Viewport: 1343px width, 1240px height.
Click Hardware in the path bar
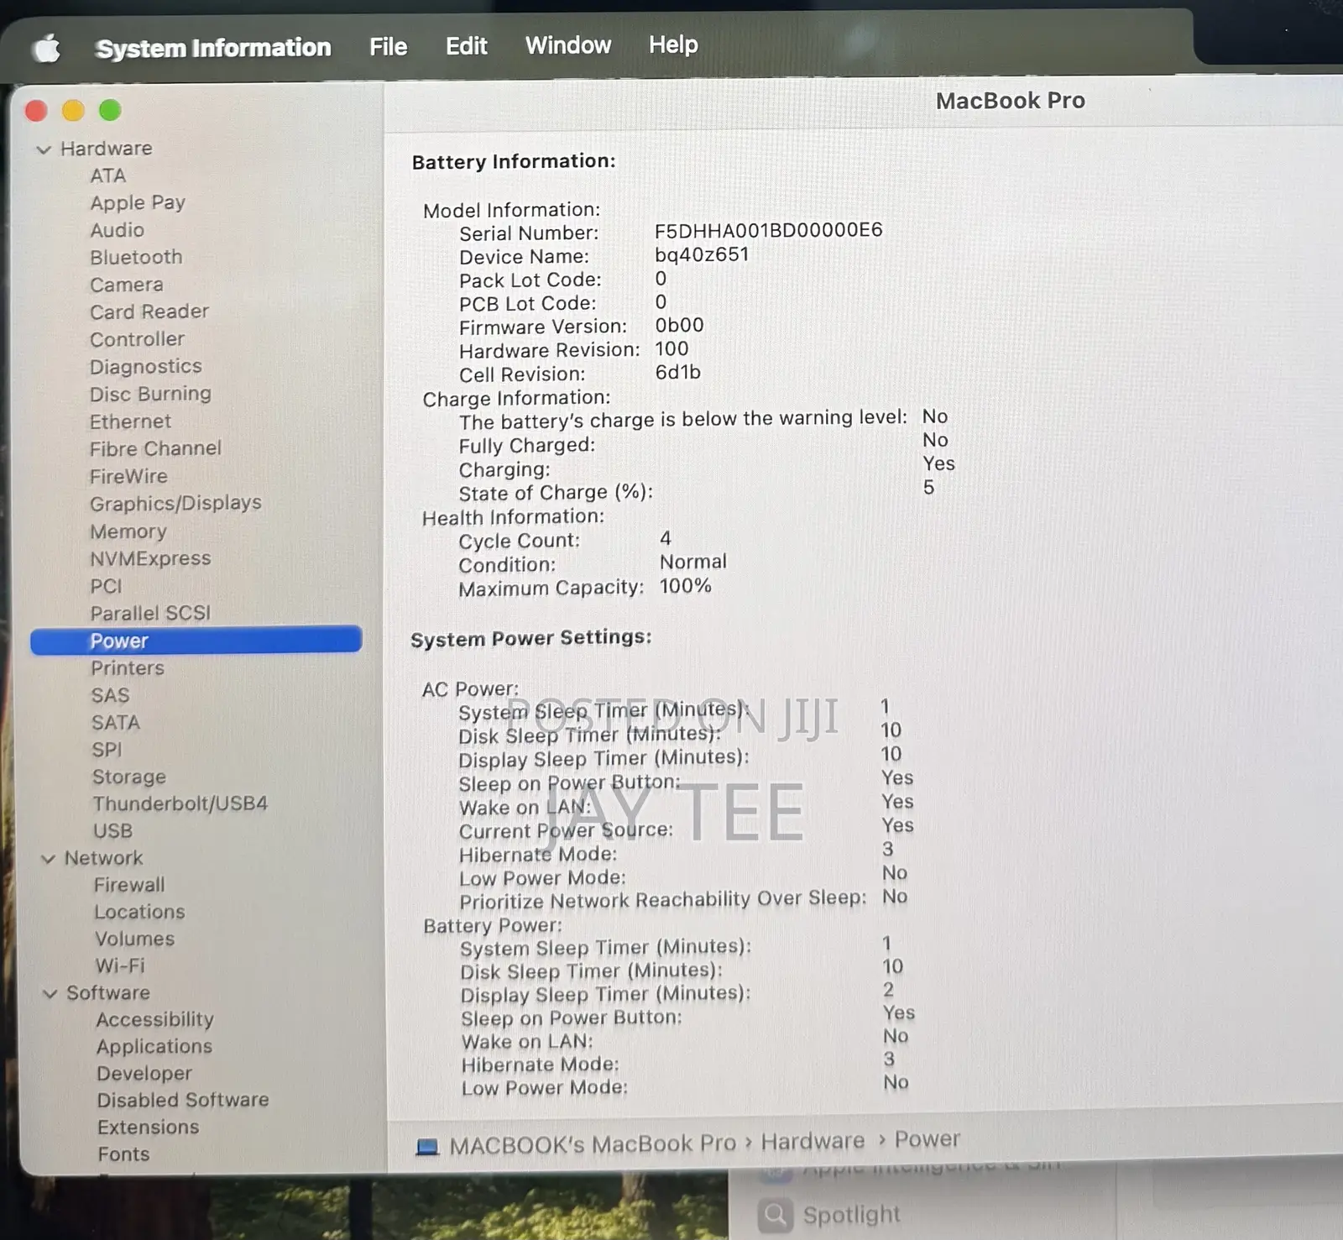tap(813, 1142)
